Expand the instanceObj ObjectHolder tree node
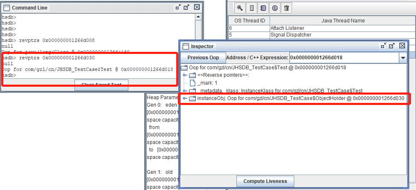Screen dimensions: 416x190 click(x=185, y=99)
